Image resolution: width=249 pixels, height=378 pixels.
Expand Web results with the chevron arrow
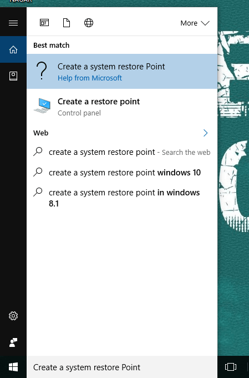(x=205, y=133)
